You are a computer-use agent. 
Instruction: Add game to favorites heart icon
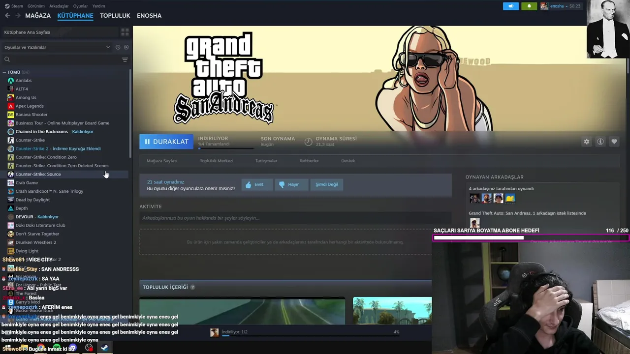pyautogui.click(x=614, y=142)
